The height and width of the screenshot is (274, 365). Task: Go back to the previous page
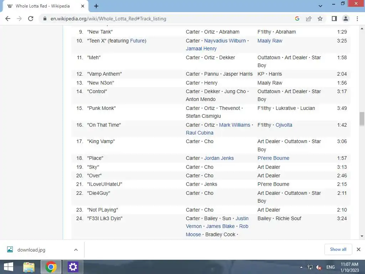coord(8,19)
